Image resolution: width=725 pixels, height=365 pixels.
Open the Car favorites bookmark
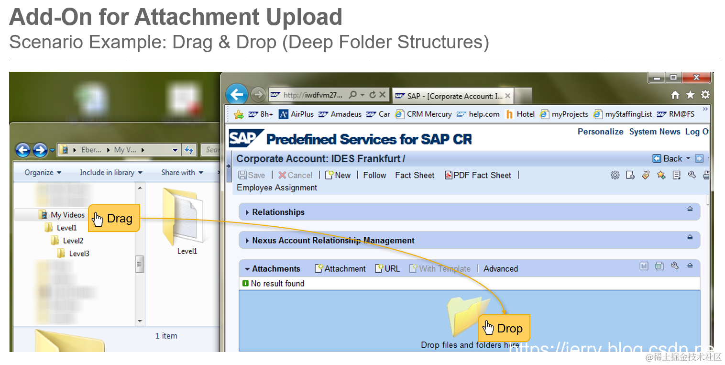pos(378,114)
